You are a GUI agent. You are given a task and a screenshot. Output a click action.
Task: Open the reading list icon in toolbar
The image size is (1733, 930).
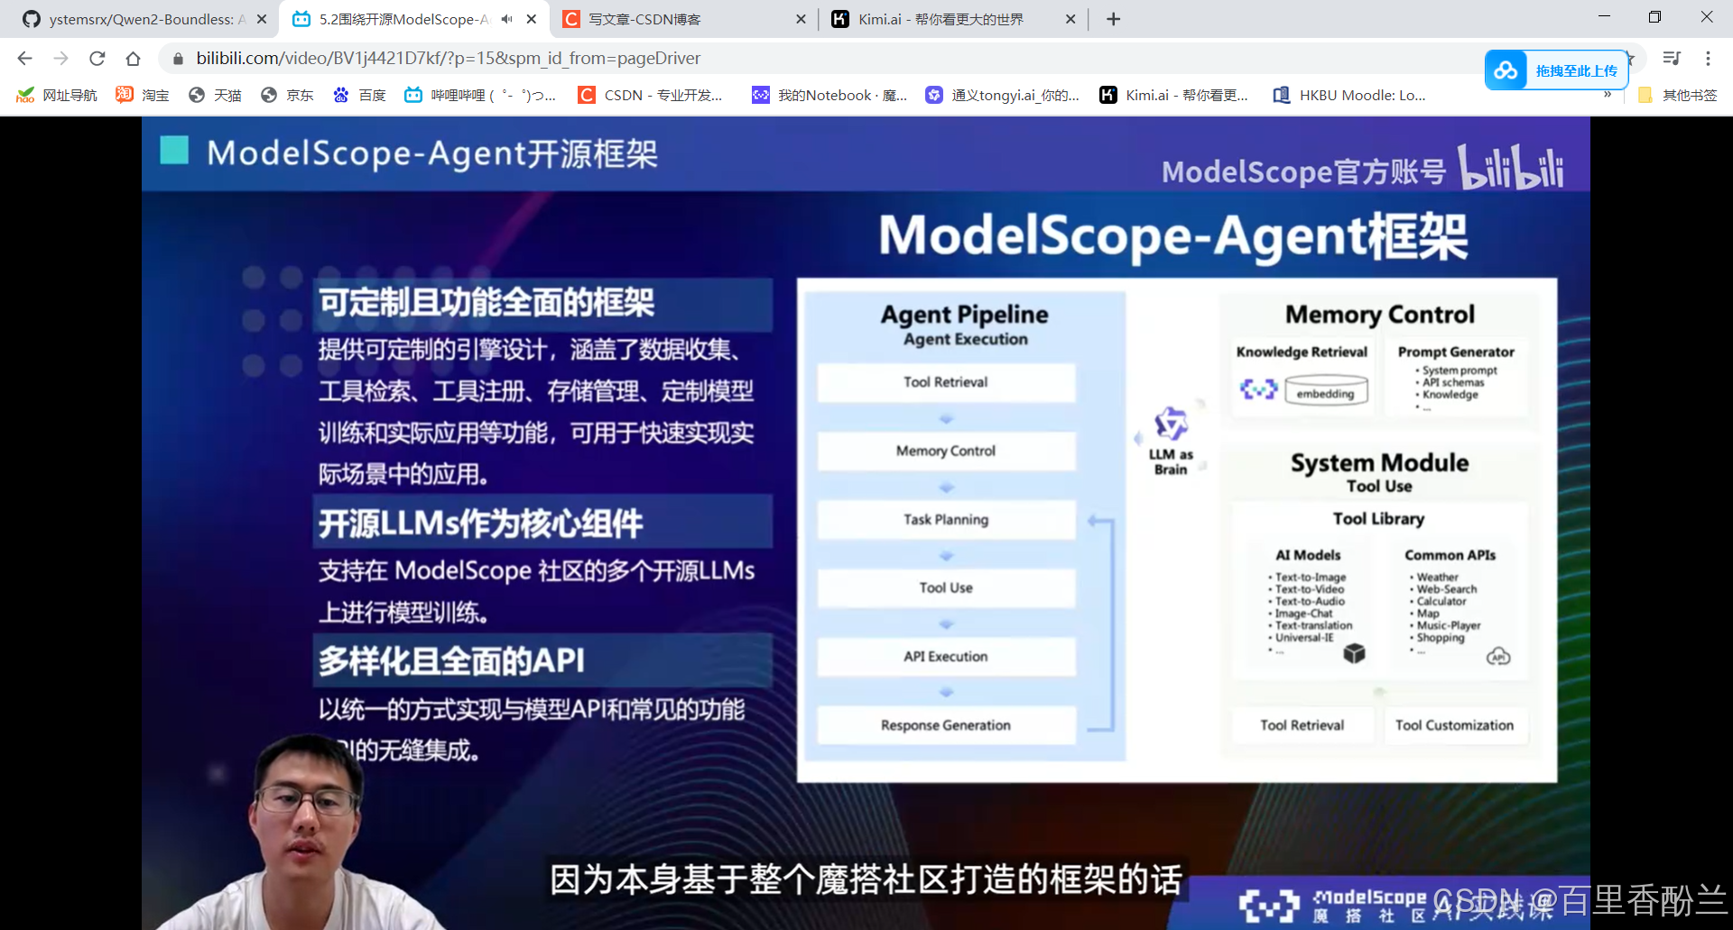click(1672, 59)
